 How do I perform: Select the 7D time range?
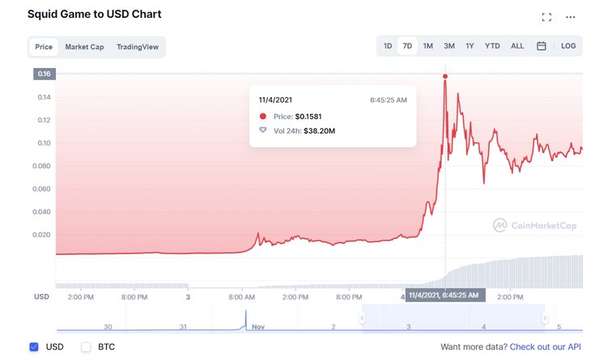(x=407, y=46)
